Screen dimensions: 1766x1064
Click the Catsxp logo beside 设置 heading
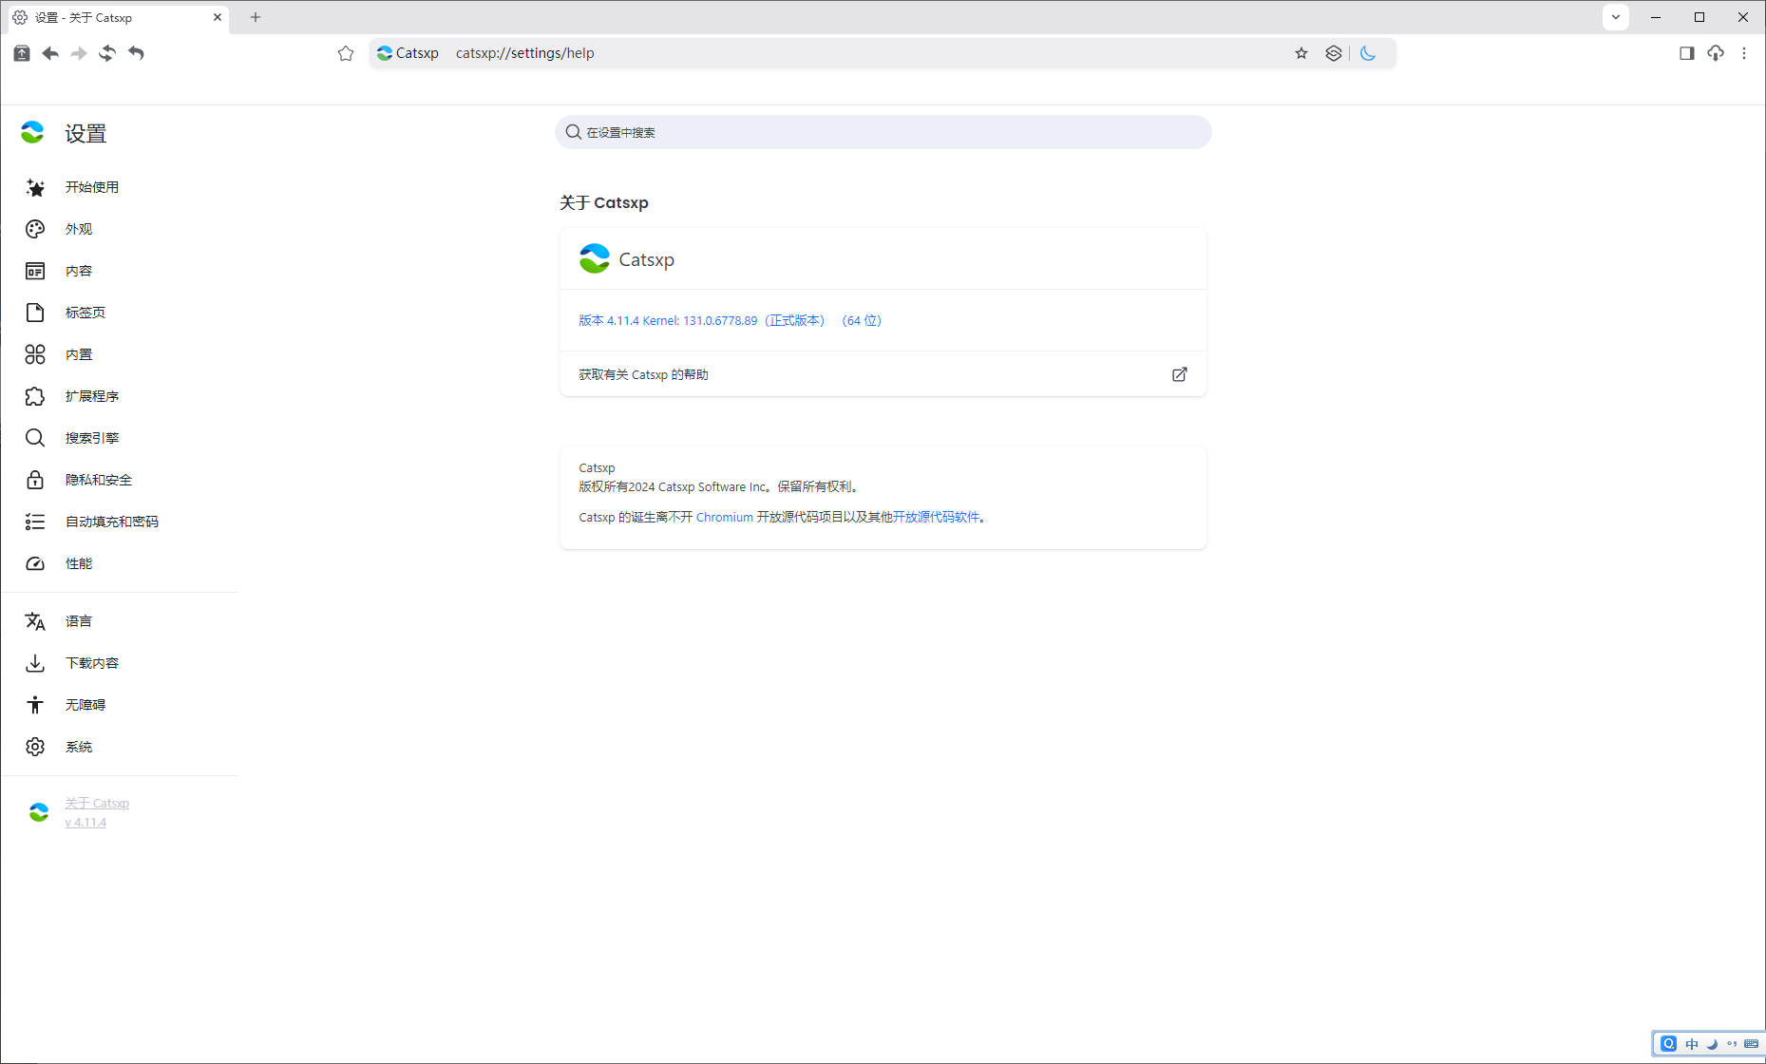[32, 133]
